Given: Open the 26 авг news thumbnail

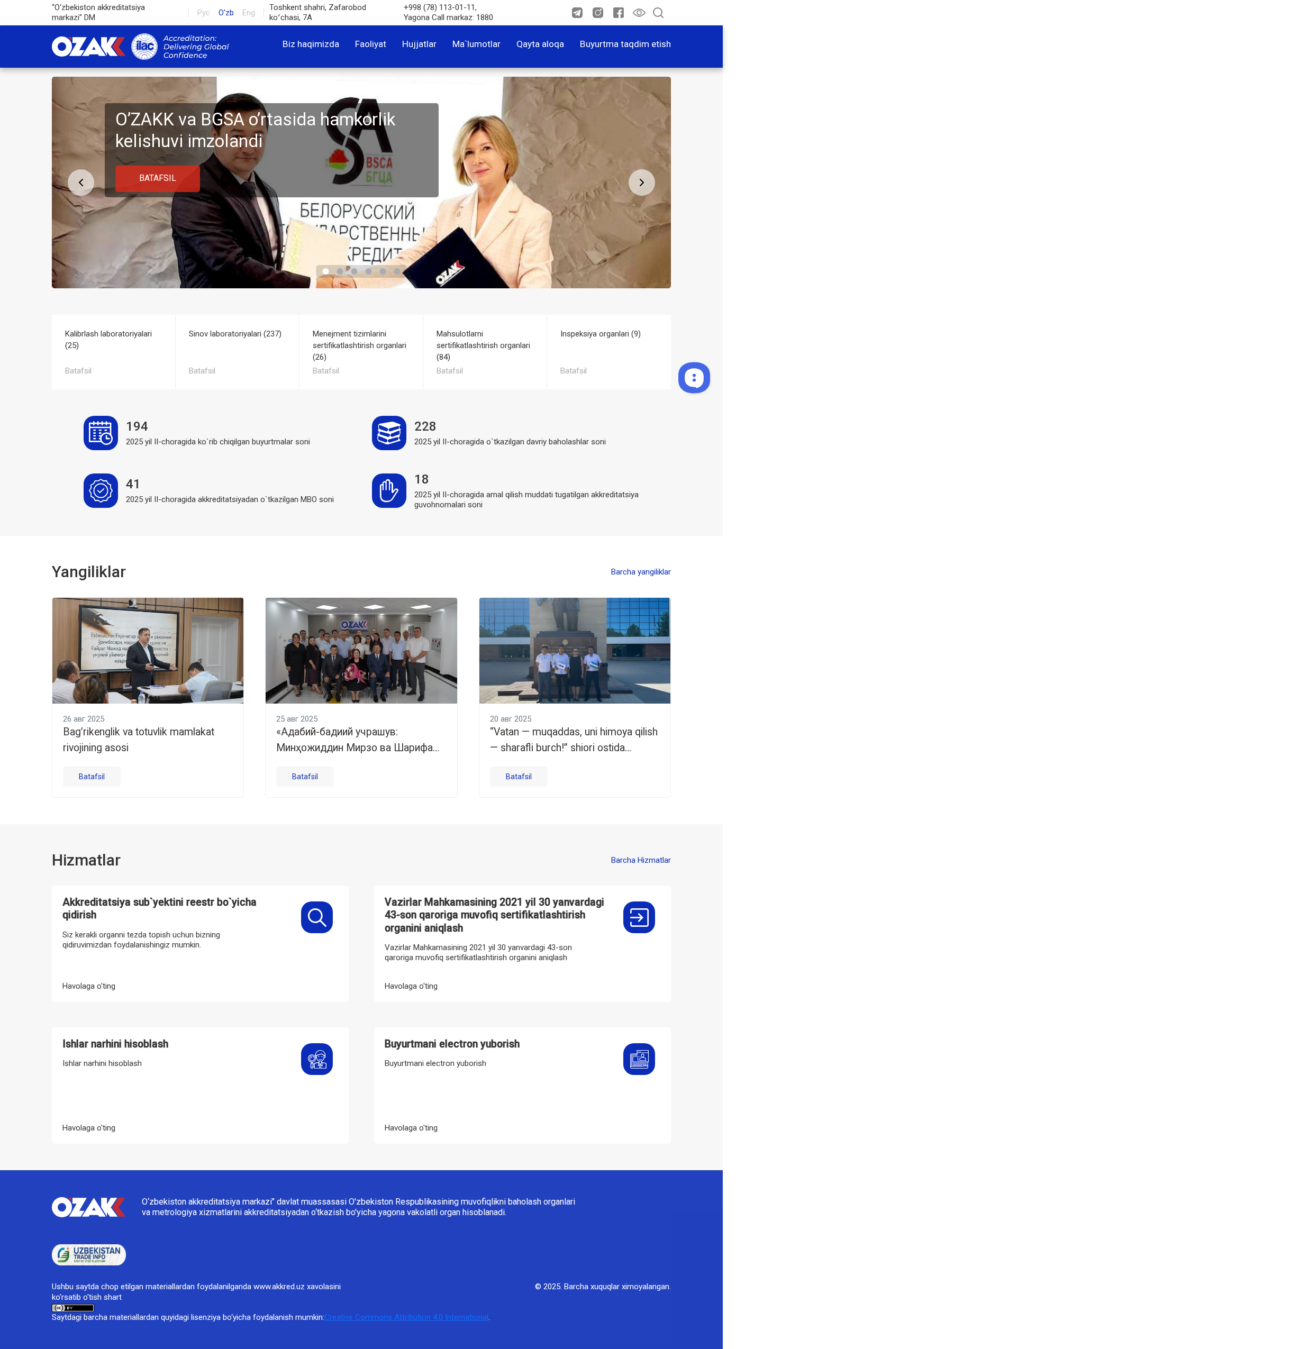Looking at the screenshot, I should [148, 651].
